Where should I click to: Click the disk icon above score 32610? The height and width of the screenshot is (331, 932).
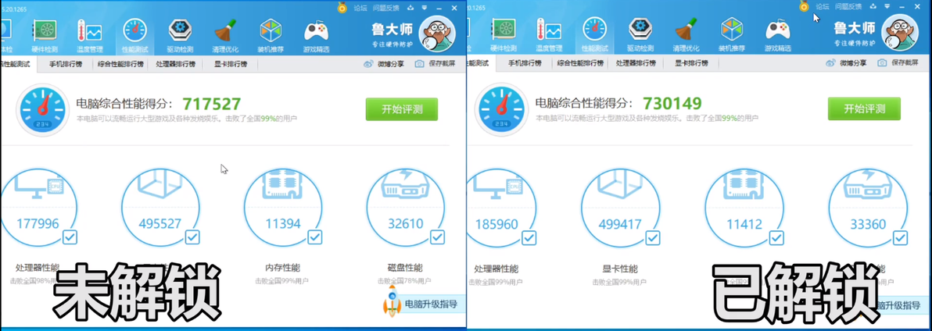point(406,184)
